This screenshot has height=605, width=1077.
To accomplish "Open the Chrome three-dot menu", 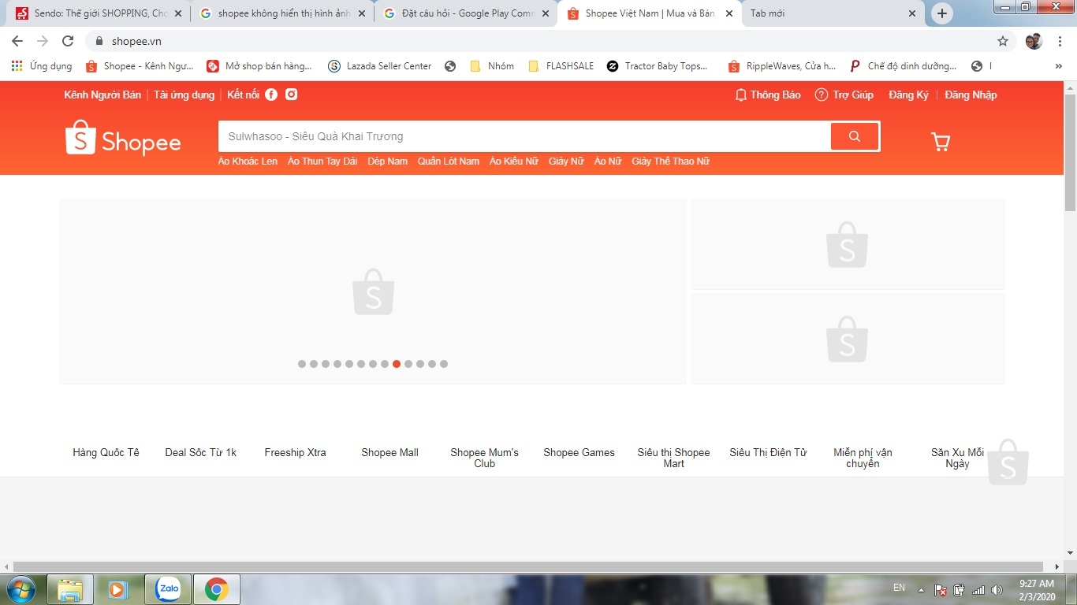I will tap(1060, 41).
